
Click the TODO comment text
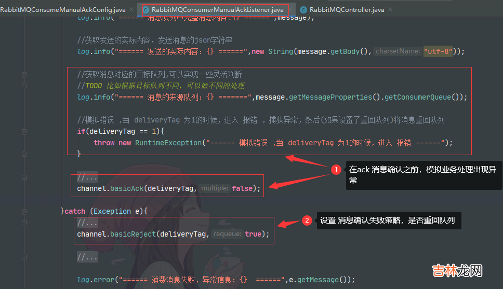(x=161, y=86)
